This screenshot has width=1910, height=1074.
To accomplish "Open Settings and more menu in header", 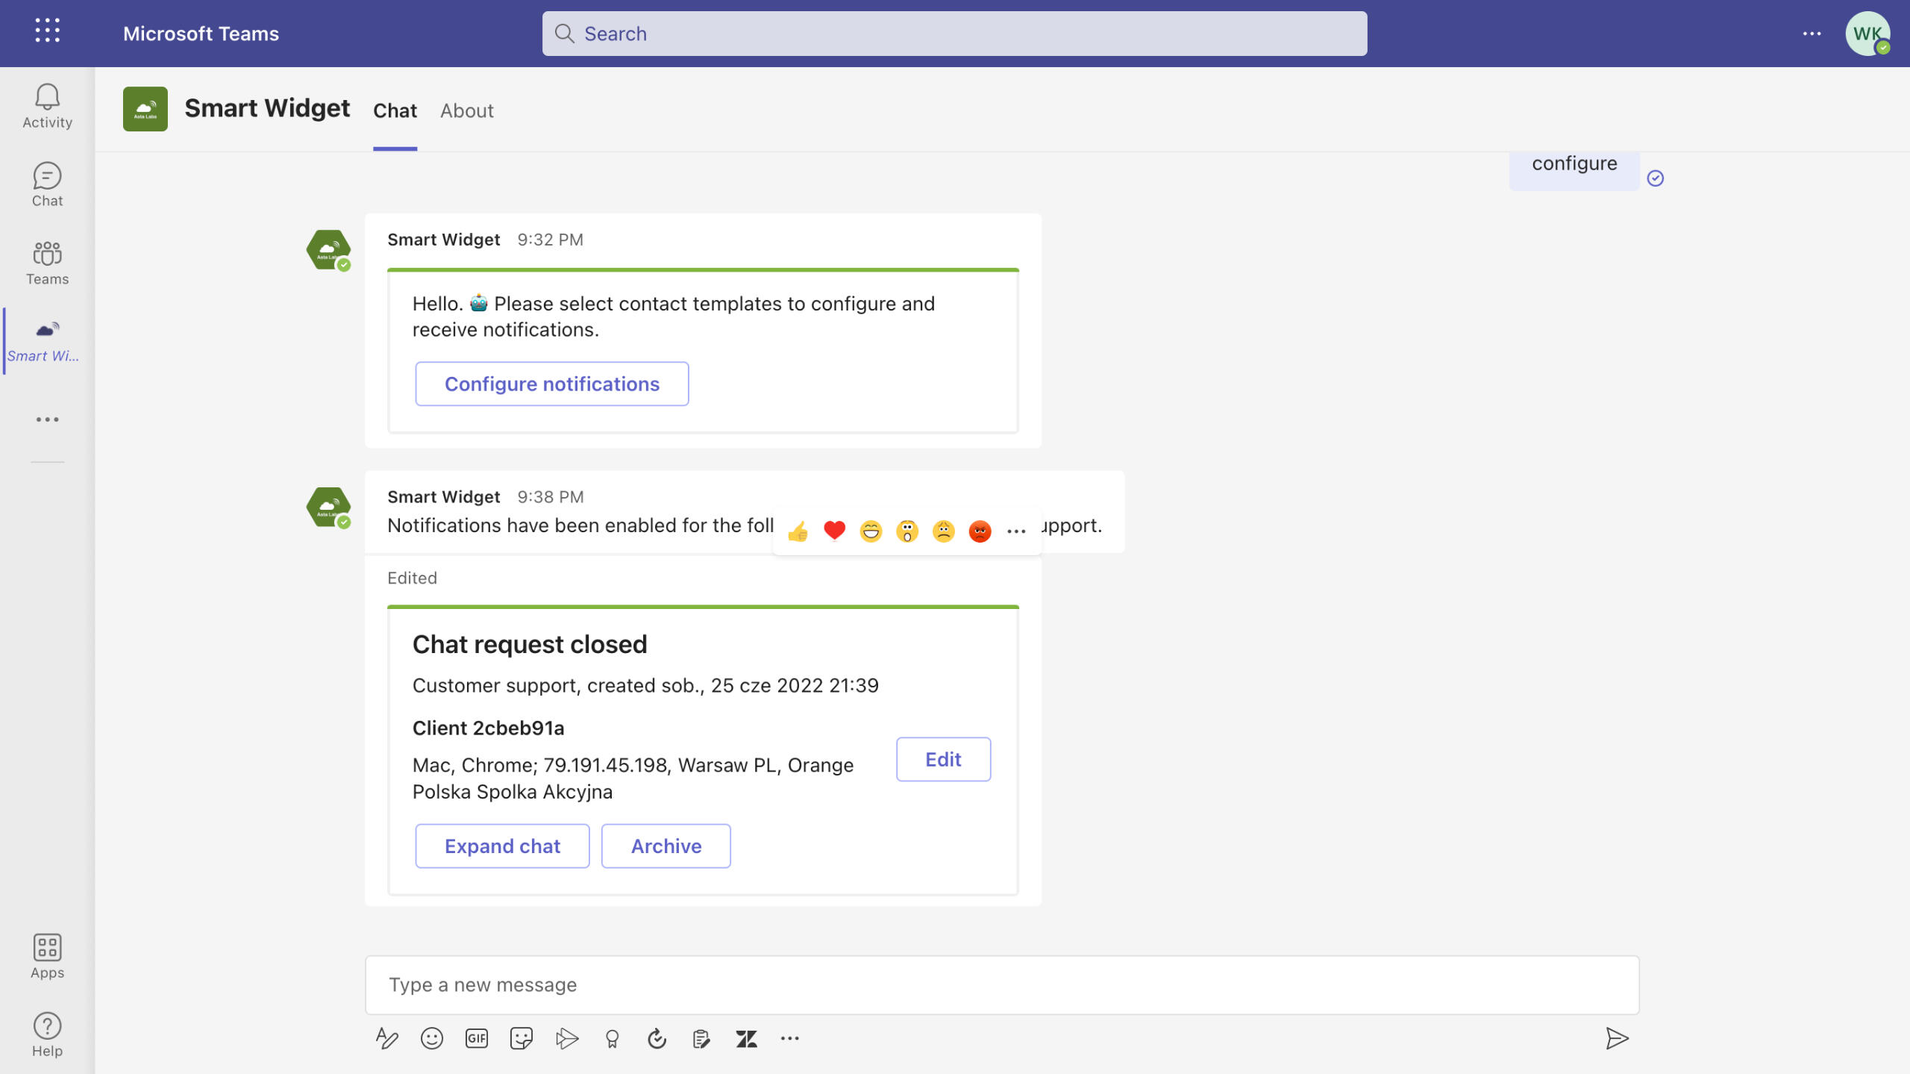I will pyautogui.click(x=1812, y=34).
